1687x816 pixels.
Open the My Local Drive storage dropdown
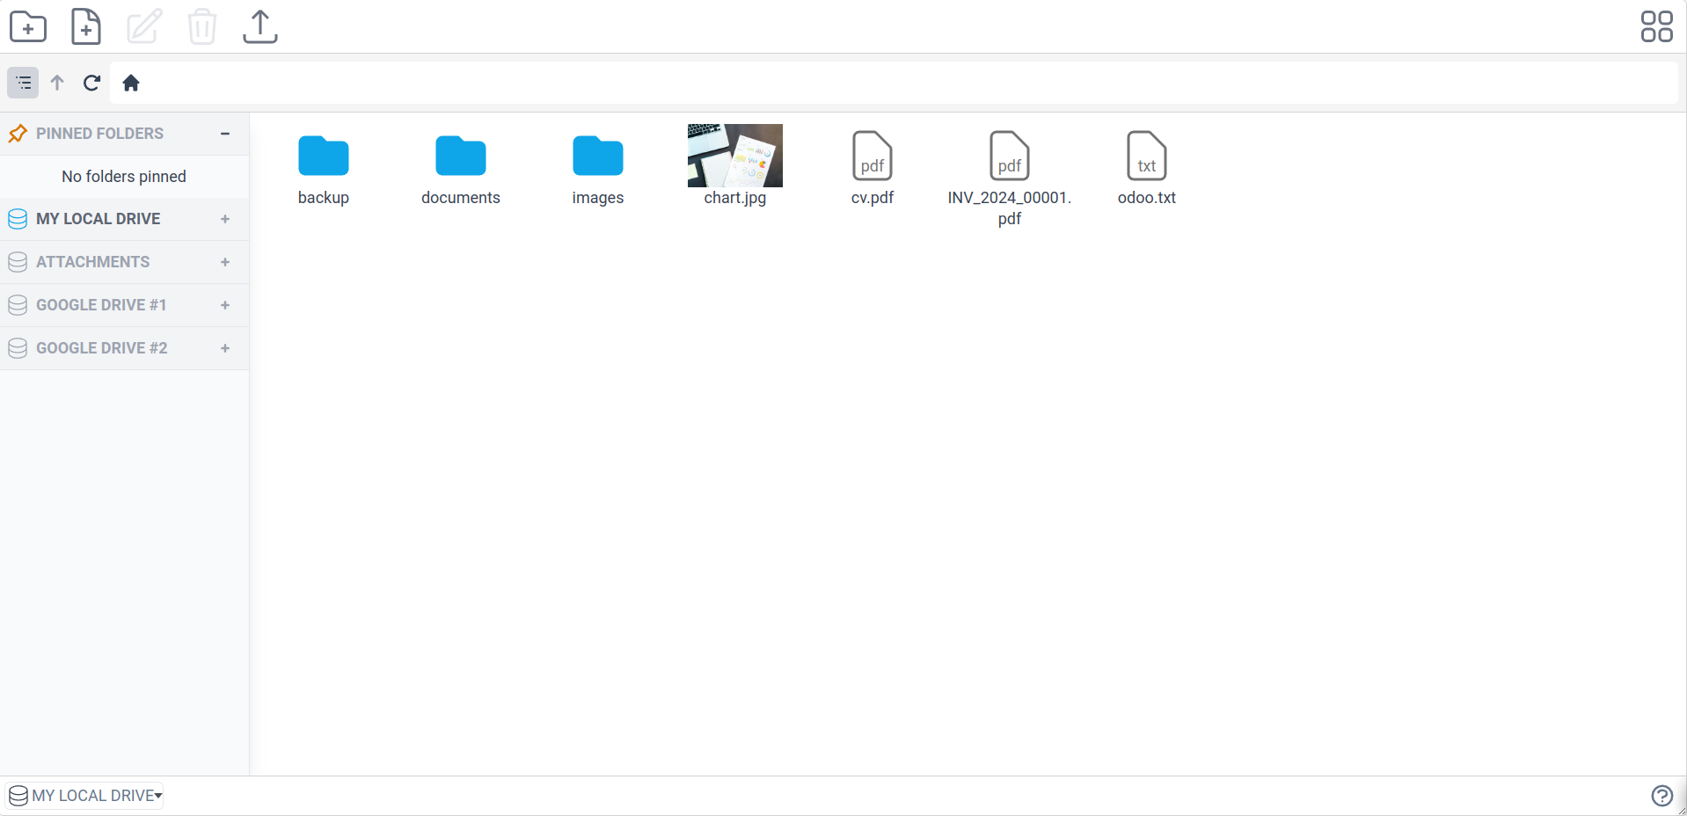tap(85, 796)
